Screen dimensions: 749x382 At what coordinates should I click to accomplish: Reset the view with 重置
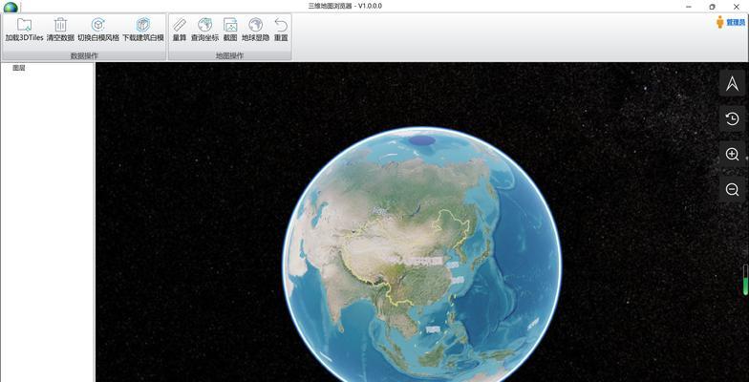(281, 29)
